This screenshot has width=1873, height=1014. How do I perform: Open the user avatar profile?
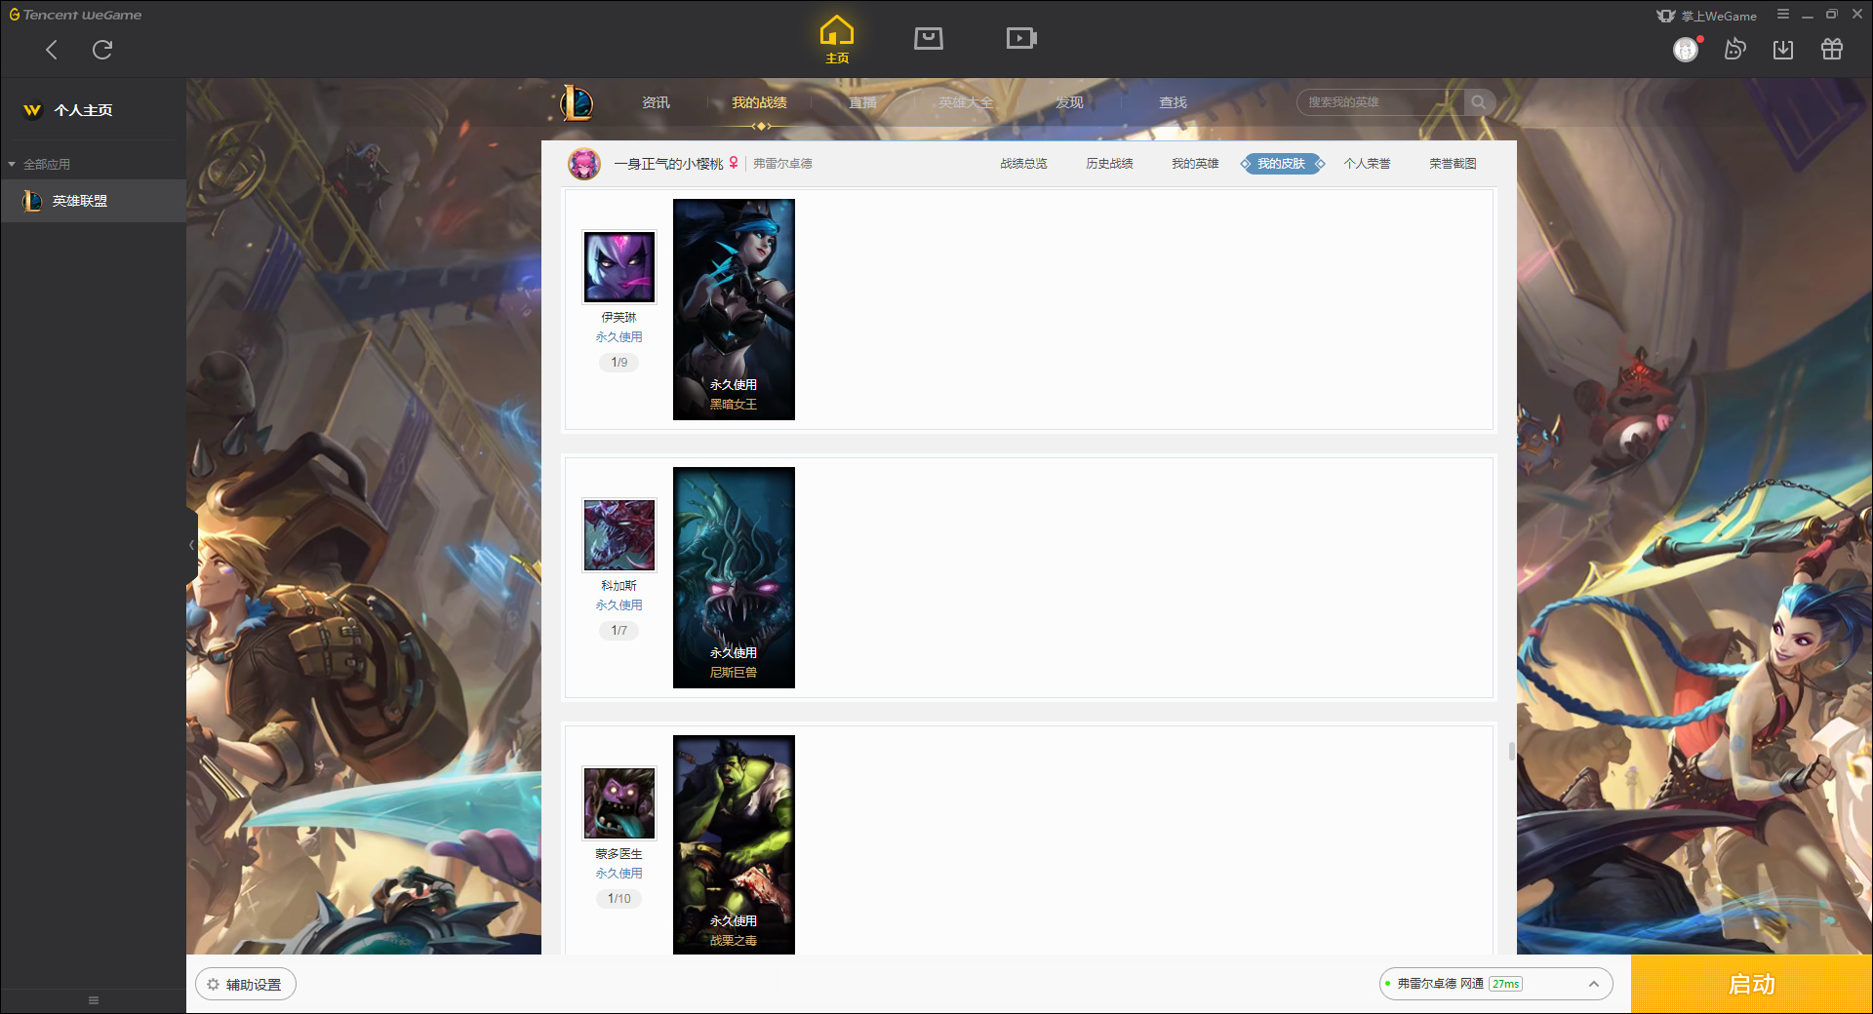1686,50
